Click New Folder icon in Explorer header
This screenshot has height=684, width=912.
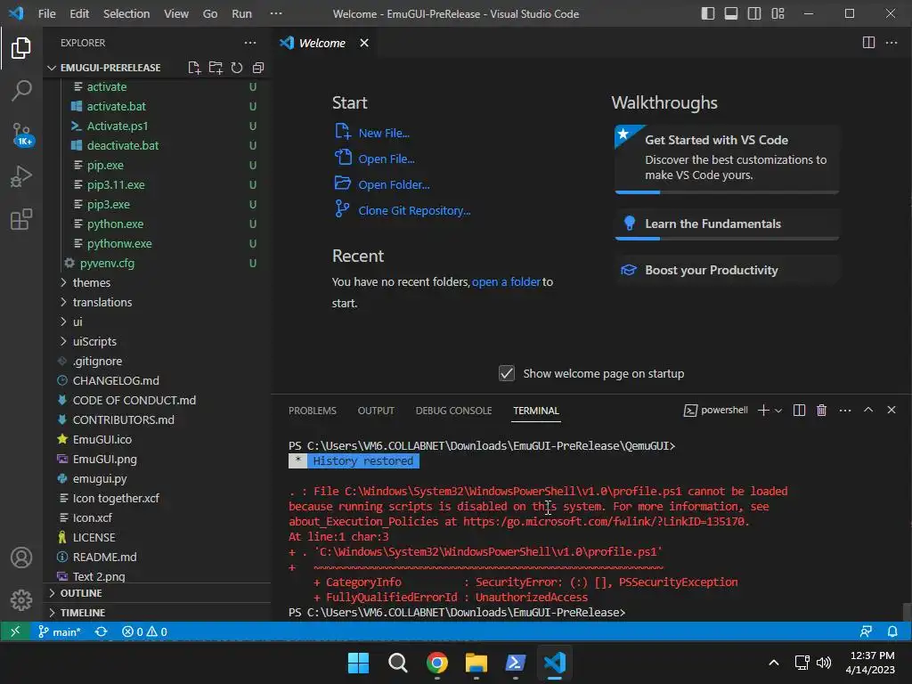pos(216,68)
